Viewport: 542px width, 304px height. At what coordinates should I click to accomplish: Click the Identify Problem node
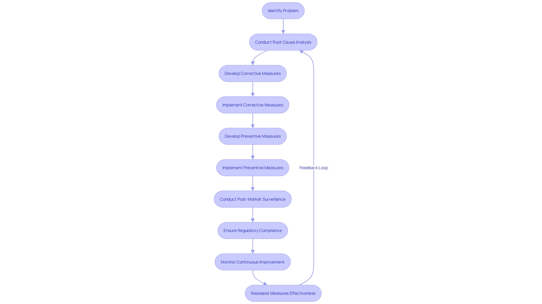pos(283,10)
